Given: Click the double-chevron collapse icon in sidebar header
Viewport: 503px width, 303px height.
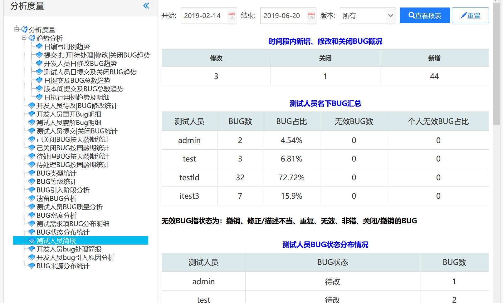Looking at the screenshot, I should pyautogui.click(x=146, y=5).
